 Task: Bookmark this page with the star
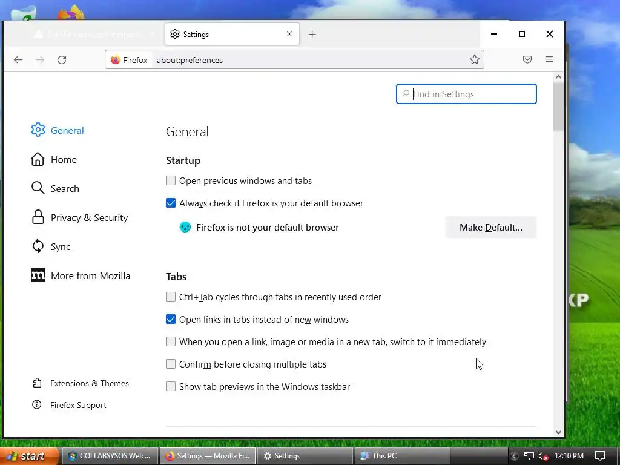pyautogui.click(x=475, y=60)
